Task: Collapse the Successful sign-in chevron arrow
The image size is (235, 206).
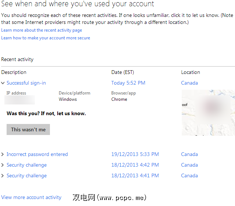Action: (3, 83)
